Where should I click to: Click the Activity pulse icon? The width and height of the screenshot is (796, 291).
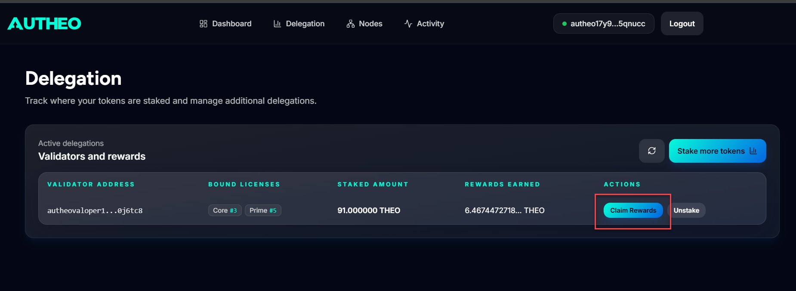pos(408,24)
